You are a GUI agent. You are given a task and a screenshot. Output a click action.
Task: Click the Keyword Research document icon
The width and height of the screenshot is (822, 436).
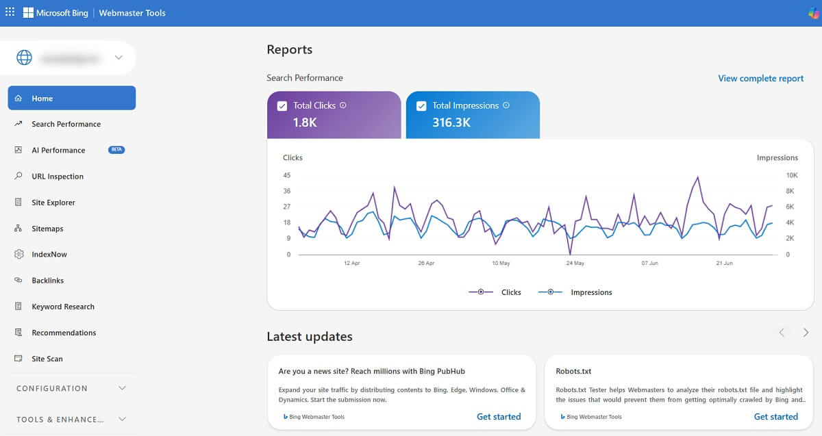pyautogui.click(x=18, y=307)
